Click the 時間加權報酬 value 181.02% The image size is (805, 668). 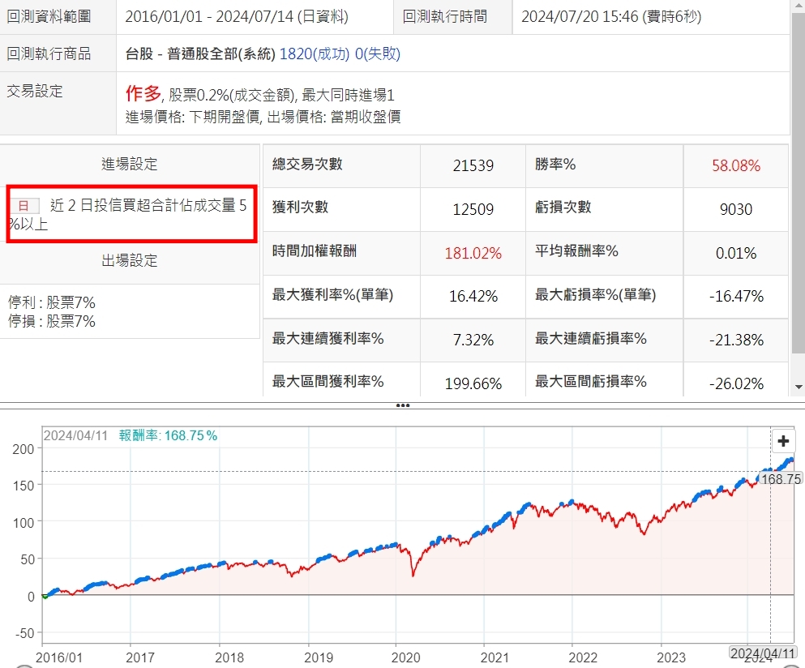[473, 253]
